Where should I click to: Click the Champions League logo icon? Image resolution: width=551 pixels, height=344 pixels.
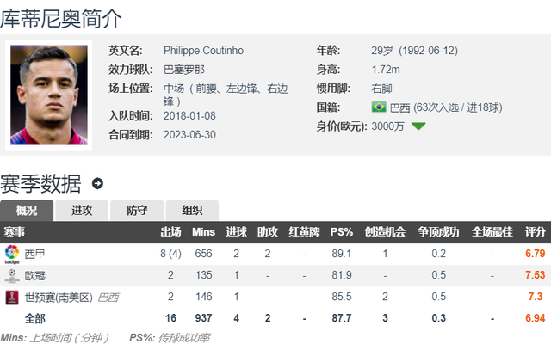[12, 275]
